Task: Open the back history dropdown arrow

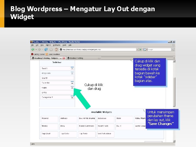Action: [36, 50]
